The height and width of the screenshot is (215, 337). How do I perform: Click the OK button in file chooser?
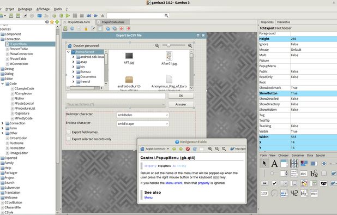pos(180,95)
